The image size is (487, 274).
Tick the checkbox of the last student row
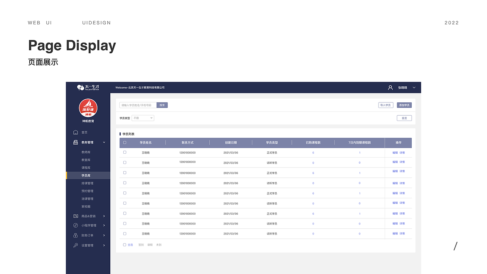[x=125, y=234]
